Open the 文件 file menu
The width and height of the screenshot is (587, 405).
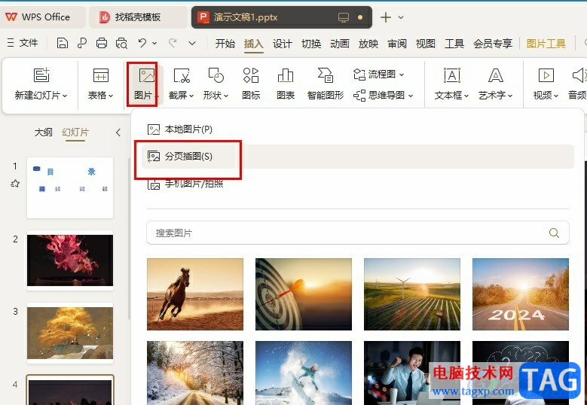(x=23, y=43)
